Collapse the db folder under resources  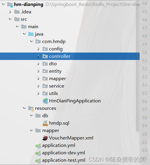pos(31,116)
